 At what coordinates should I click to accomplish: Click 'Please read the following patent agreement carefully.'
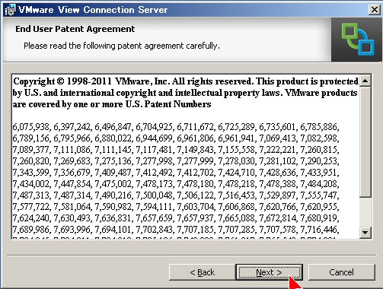click(x=122, y=46)
